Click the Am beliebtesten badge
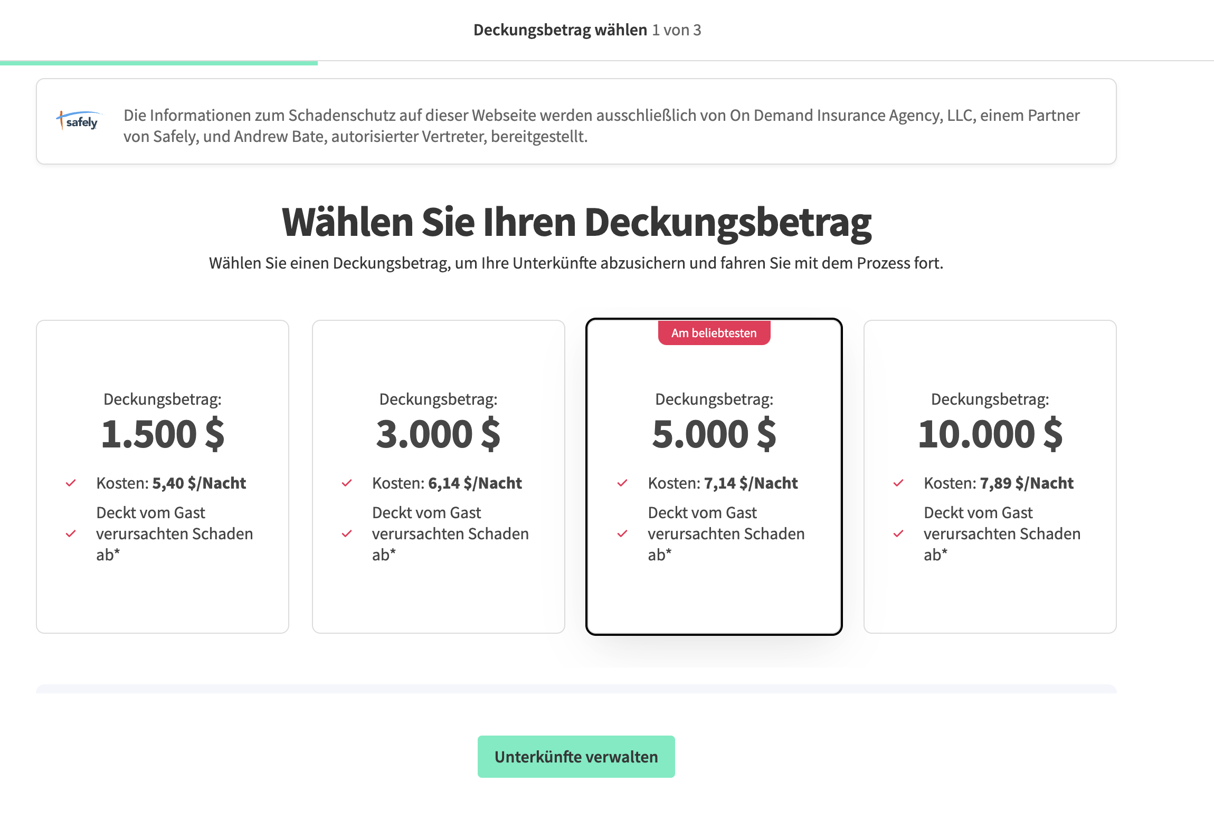Screen dimensions: 1214x820 714,333
